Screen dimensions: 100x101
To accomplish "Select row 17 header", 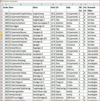I will coord(2,60).
